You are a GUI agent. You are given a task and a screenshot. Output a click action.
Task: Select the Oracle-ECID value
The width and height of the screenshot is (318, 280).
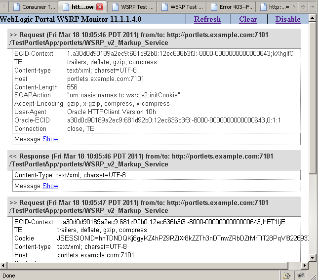click(174, 120)
